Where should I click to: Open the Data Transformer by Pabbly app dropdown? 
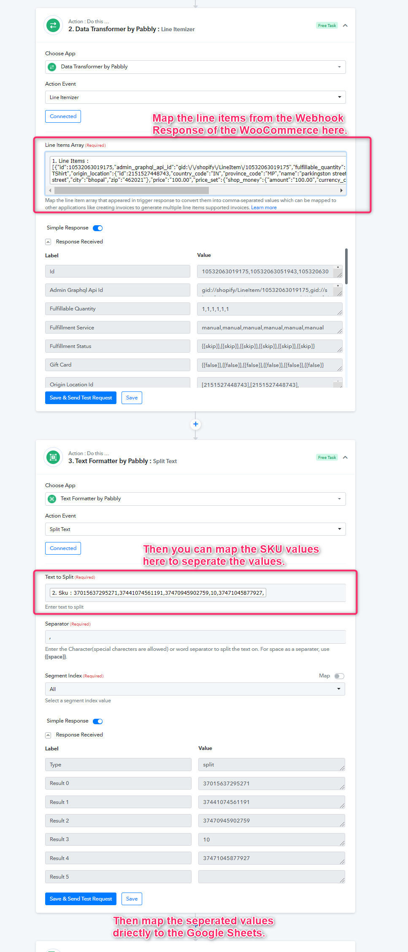point(195,67)
